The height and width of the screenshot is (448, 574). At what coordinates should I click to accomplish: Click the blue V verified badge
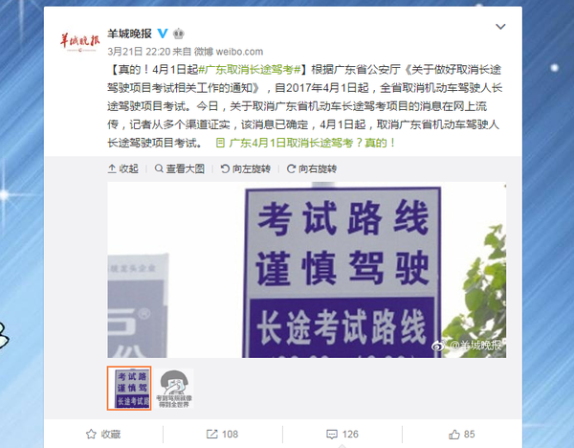(163, 34)
